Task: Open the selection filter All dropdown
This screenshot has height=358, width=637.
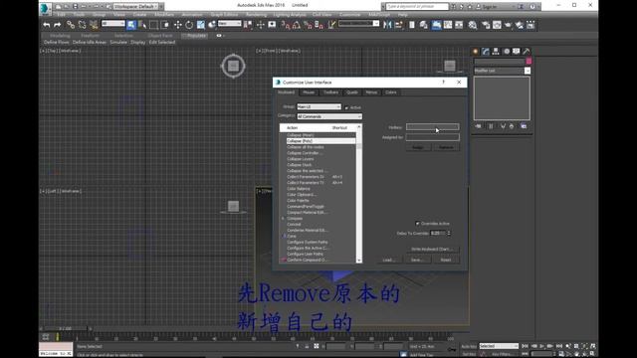Action: point(112,24)
